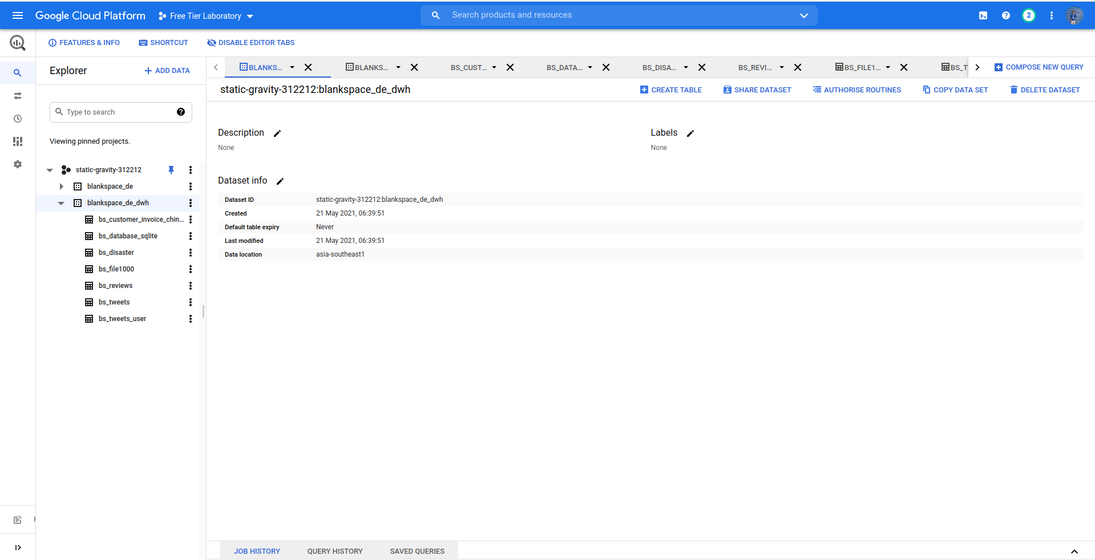Screen dimensions: 1095x560
Task: Open actions menu for bs_disaster table
Action: [x=191, y=253]
